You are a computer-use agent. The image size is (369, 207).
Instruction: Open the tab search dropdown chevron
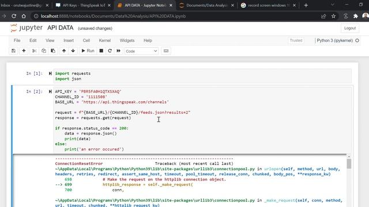point(333,5)
